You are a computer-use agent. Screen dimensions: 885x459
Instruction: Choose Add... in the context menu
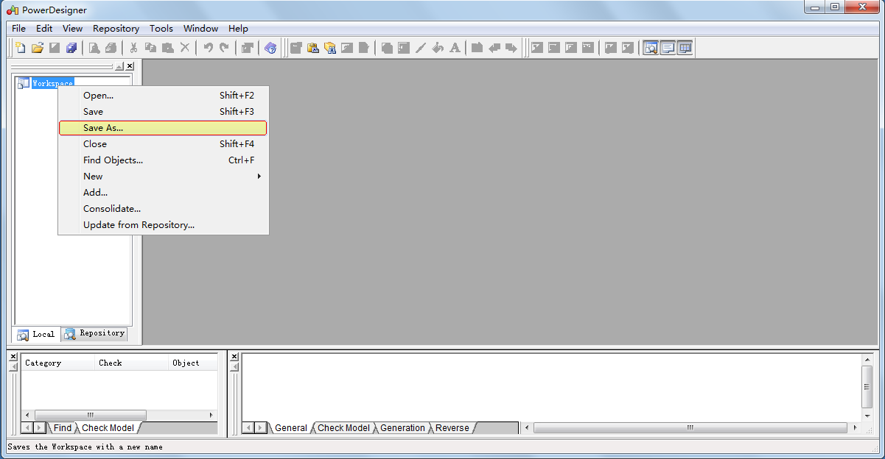point(163,193)
